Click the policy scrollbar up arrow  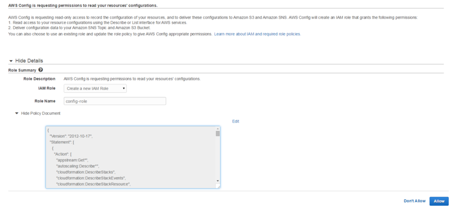(x=218, y=129)
